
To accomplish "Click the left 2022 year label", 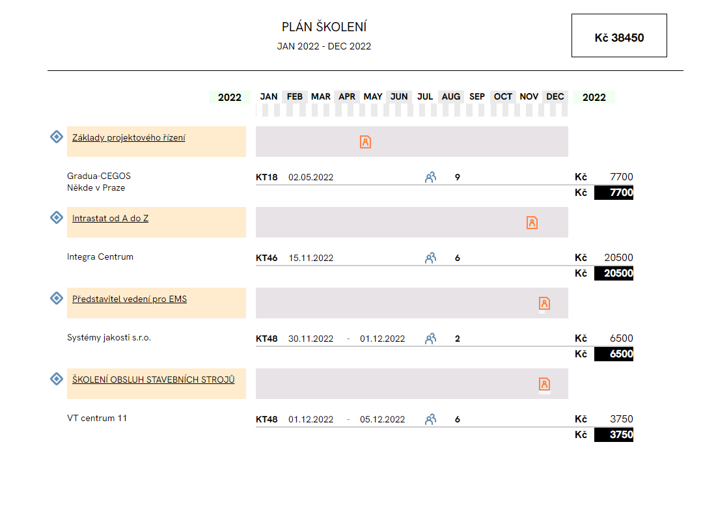I will [229, 98].
